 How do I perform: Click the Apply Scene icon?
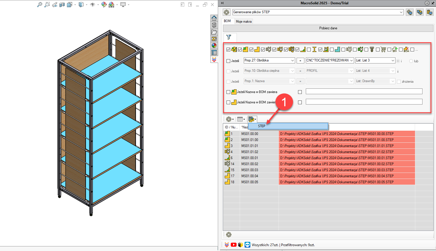click(x=112, y=5)
